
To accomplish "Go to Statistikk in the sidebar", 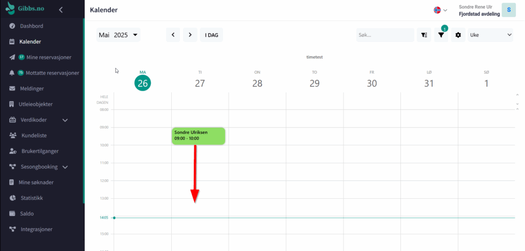I will click(31, 198).
